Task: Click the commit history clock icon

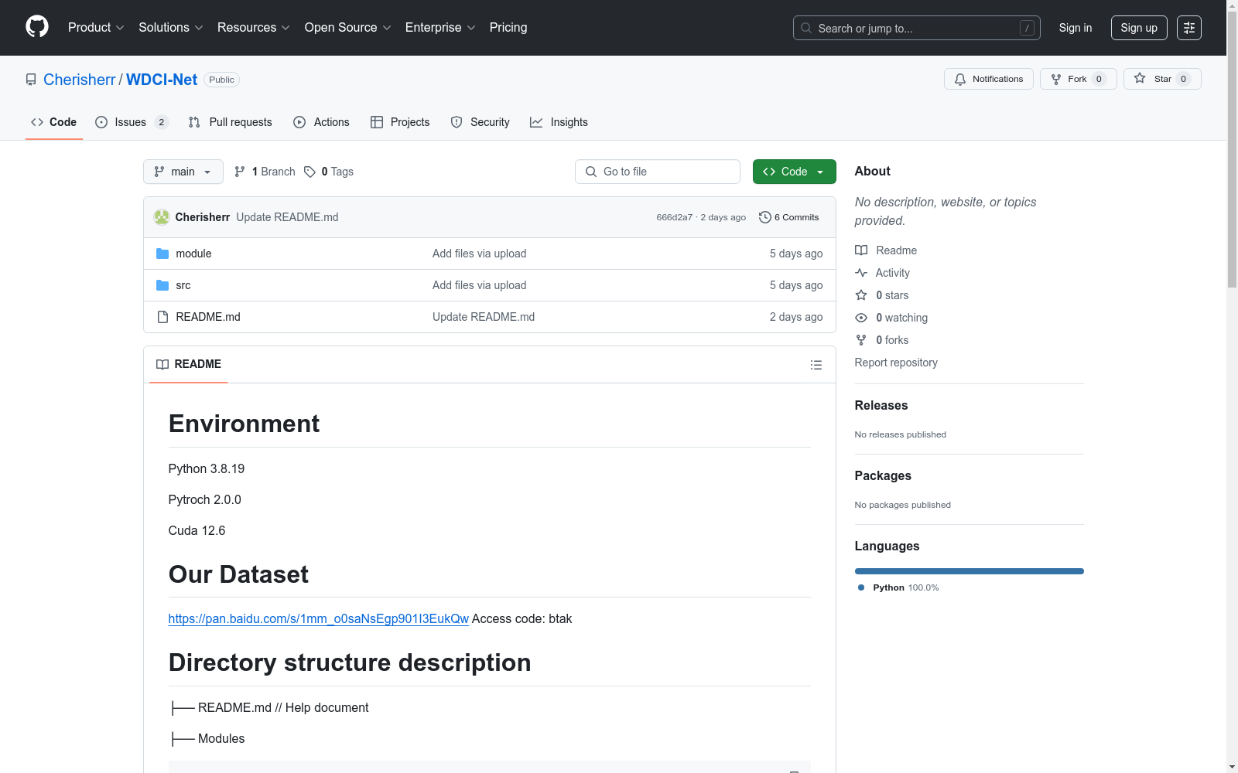Action: coord(764,217)
